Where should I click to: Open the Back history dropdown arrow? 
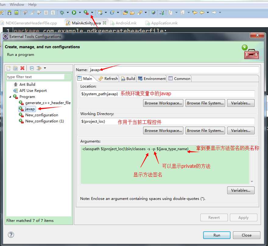click(208, 13)
